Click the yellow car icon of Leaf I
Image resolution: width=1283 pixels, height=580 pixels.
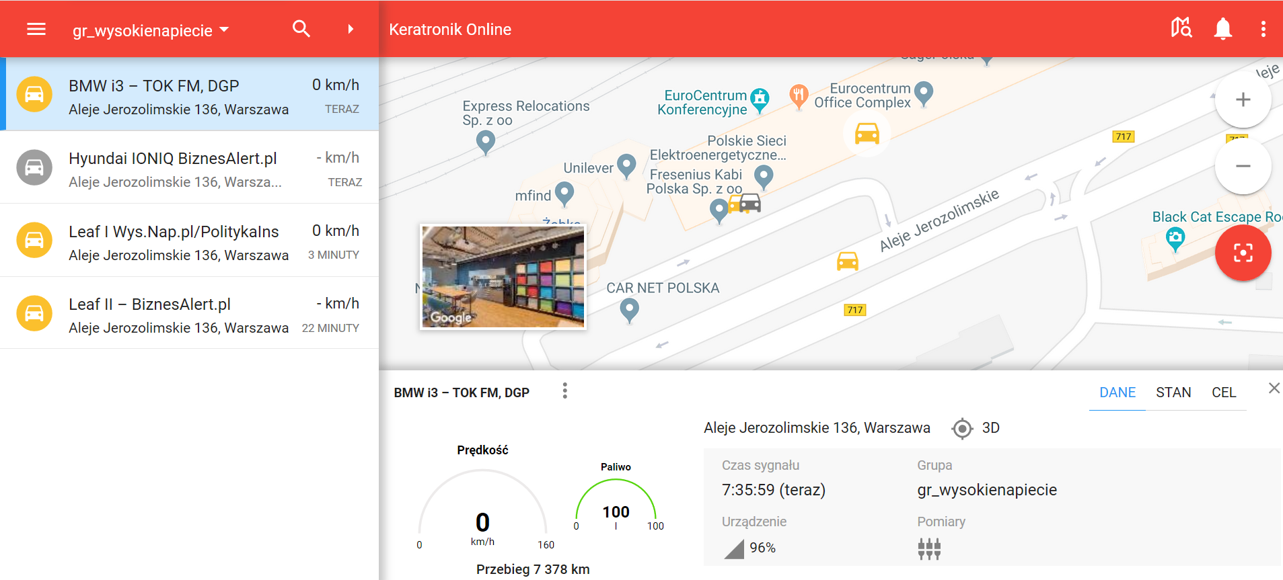[x=34, y=240]
